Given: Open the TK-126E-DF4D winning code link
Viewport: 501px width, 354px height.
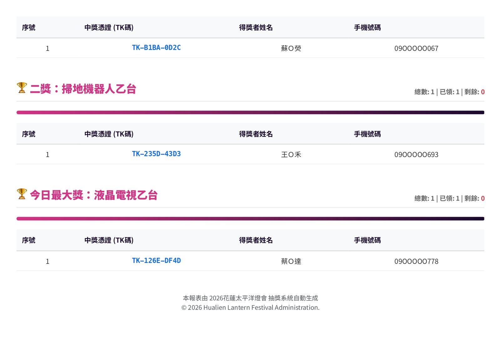Looking at the screenshot, I should click(x=156, y=260).
